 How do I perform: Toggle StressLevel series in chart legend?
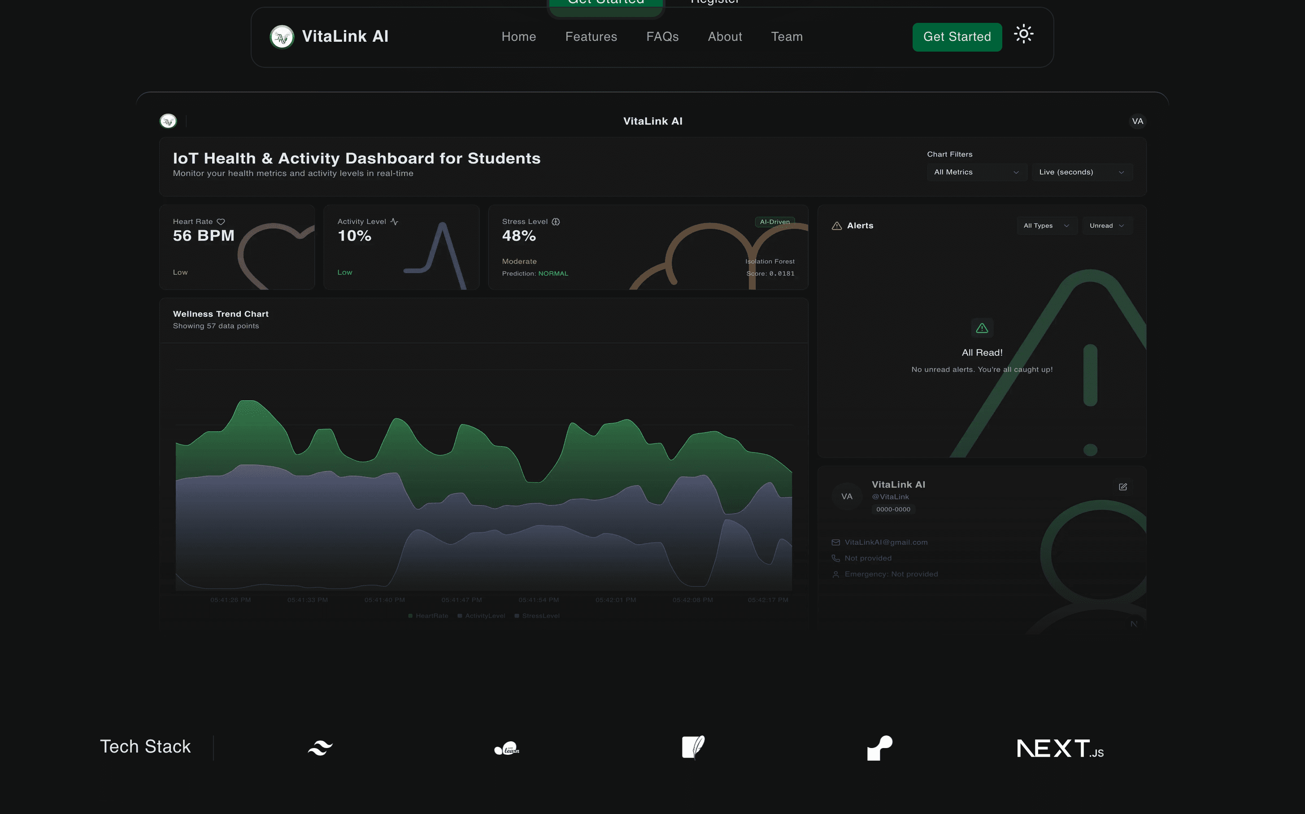(x=537, y=616)
